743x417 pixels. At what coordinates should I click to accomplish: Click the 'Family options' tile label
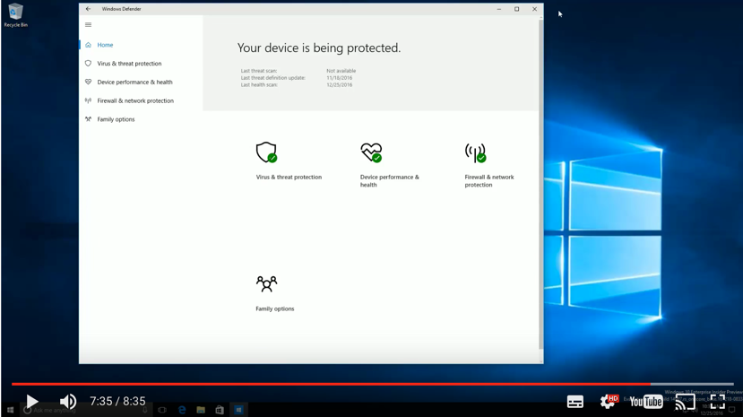(275, 308)
